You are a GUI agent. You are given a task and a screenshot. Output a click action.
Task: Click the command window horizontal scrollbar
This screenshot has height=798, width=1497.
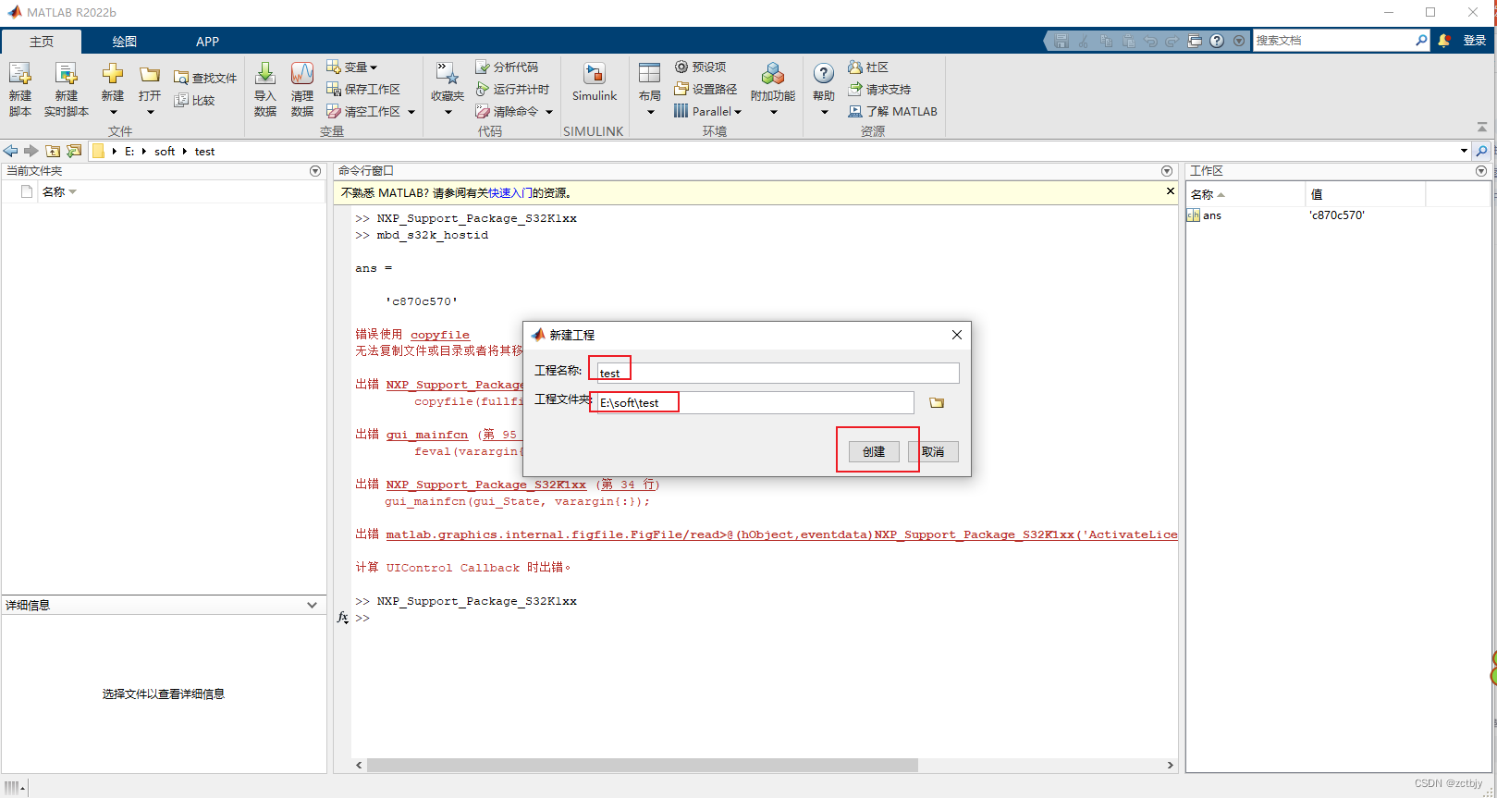[x=643, y=765]
